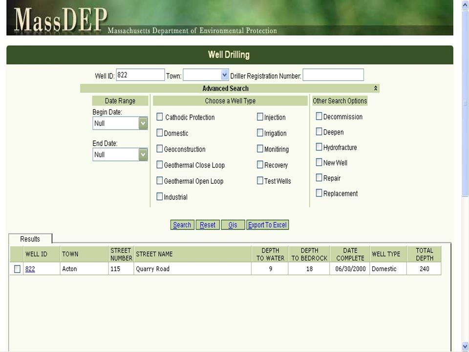Click the vertical scrollbar thumb
Image resolution: width=469 pixels, height=352 pixels.
[465, 104]
